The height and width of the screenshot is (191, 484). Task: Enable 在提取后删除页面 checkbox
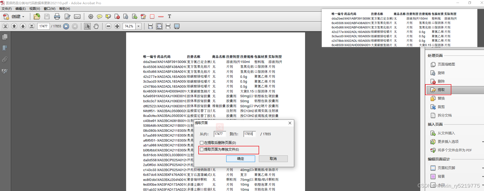[x=202, y=143]
